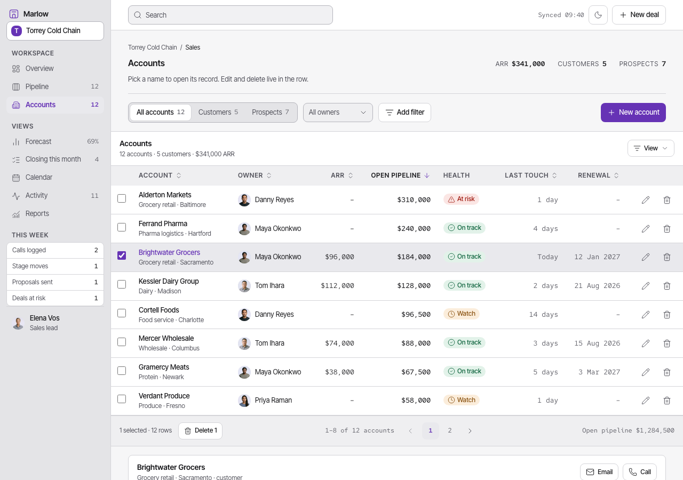Check the Alderton Markets checkbox
The image size is (683, 480).
click(122, 198)
